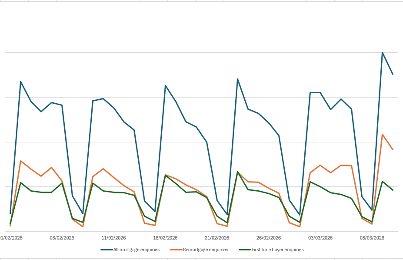The height and width of the screenshot is (260, 403).
Task: Select the 01/02/2026 axis date label
Action: [11, 238]
